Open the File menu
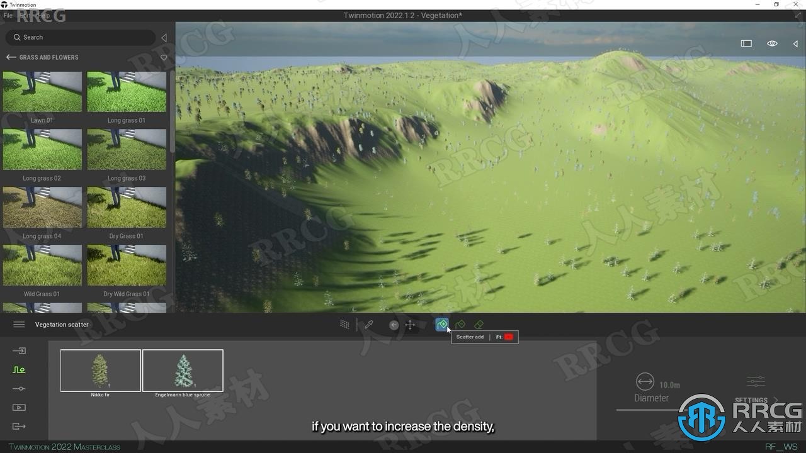The height and width of the screenshot is (453, 806). click(x=8, y=15)
